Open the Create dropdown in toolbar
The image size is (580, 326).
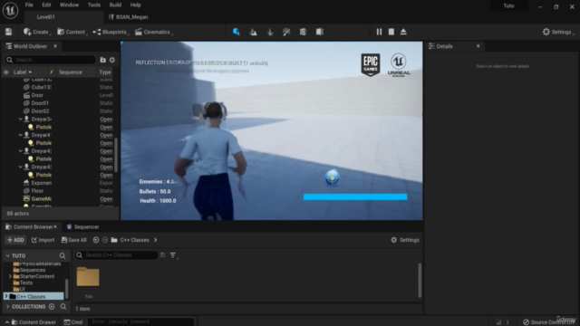pos(36,32)
